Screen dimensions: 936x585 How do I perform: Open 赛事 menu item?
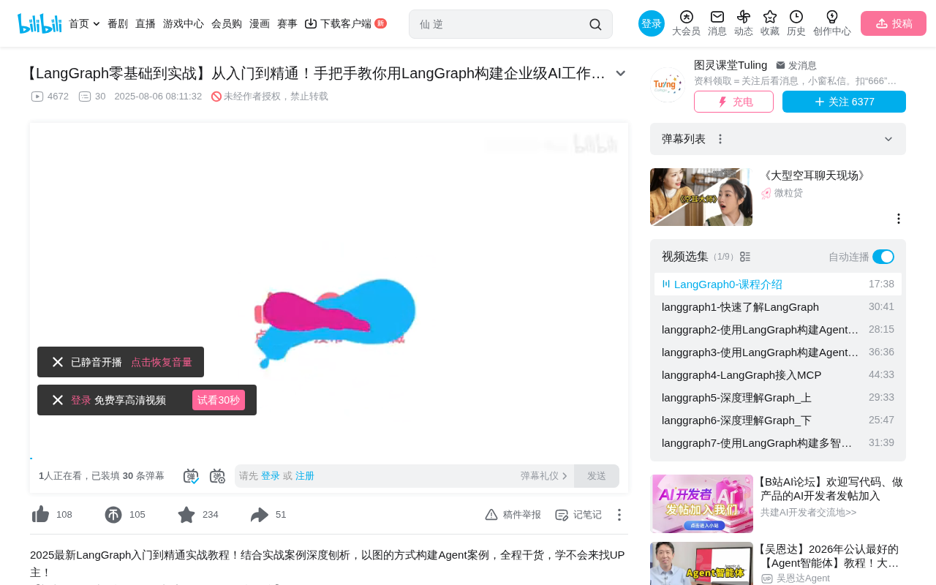[287, 23]
